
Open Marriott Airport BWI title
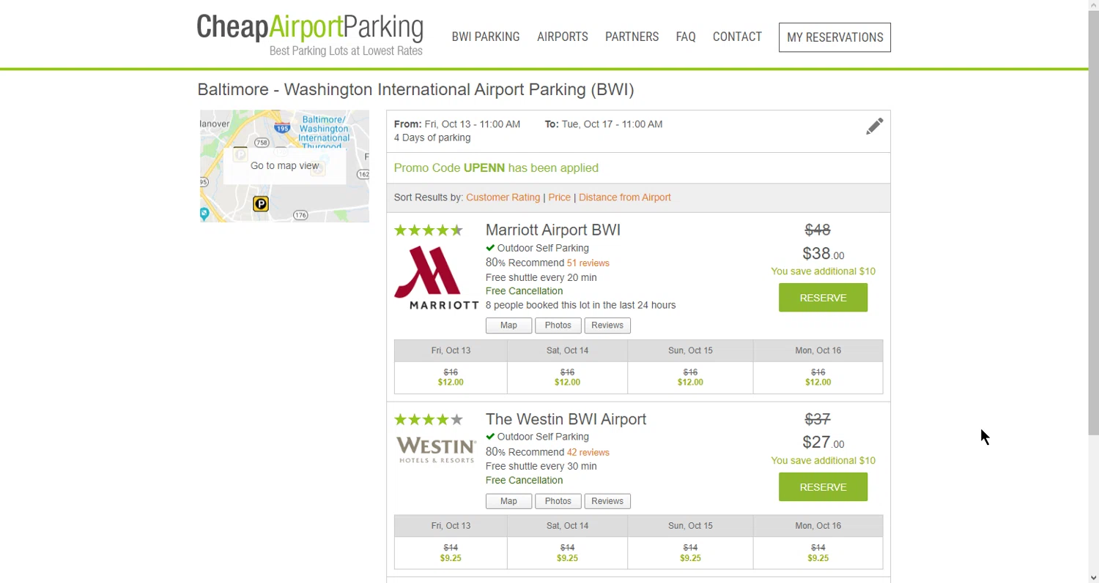tap(553, 230)
